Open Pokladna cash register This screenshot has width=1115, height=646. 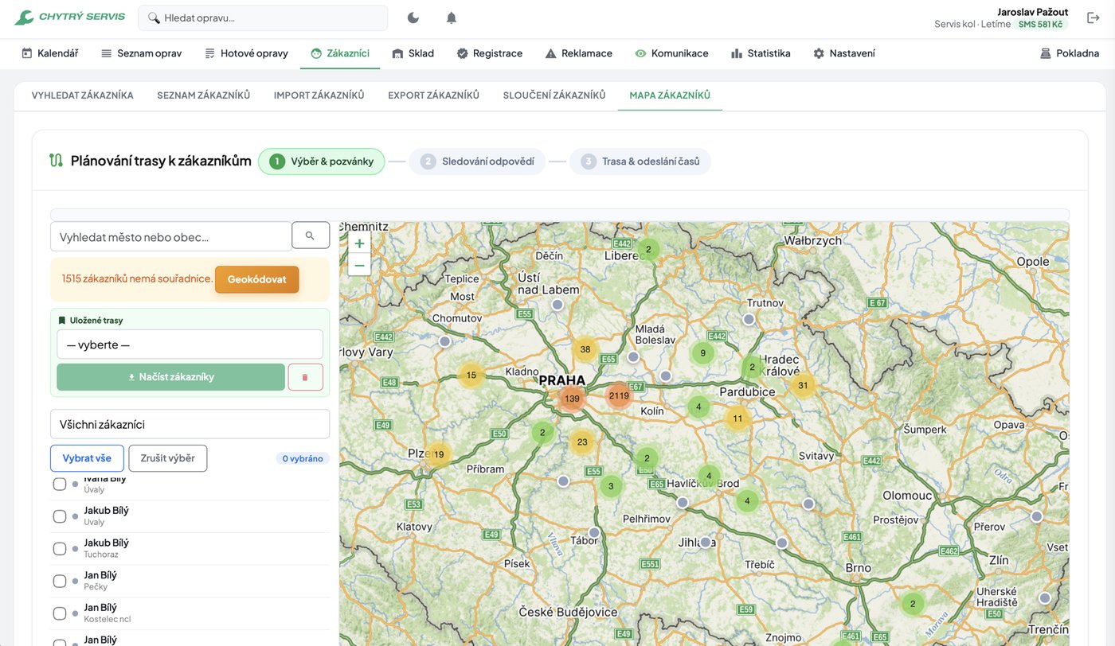pyautogui.click(x=1069, y=53)
